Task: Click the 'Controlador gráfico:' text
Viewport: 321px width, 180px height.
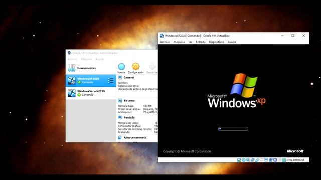Action: [x=129, y=126]
